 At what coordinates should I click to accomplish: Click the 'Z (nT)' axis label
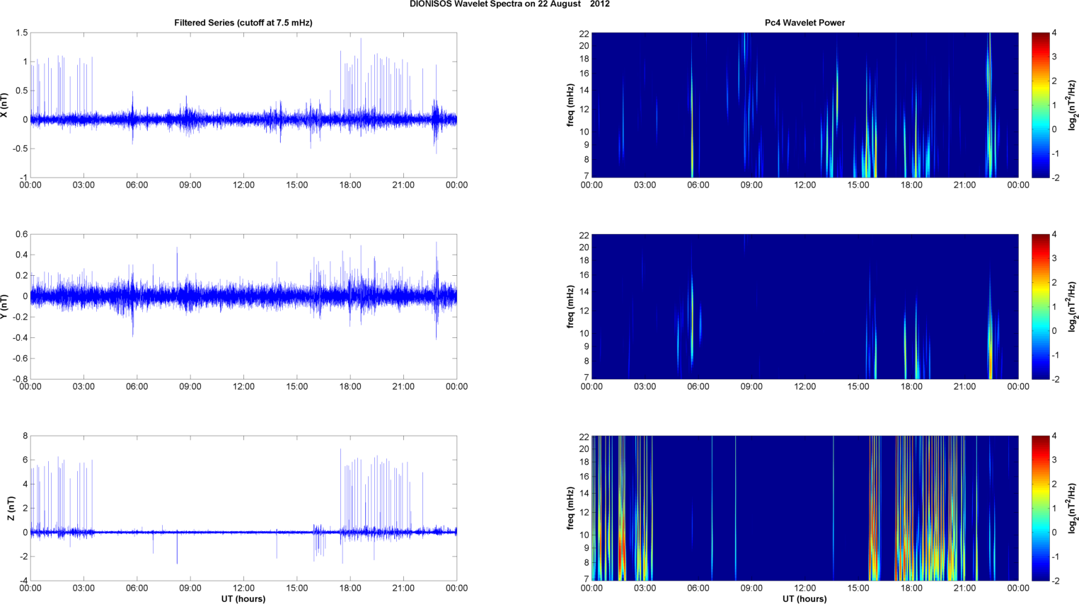(x=11, y=509)
